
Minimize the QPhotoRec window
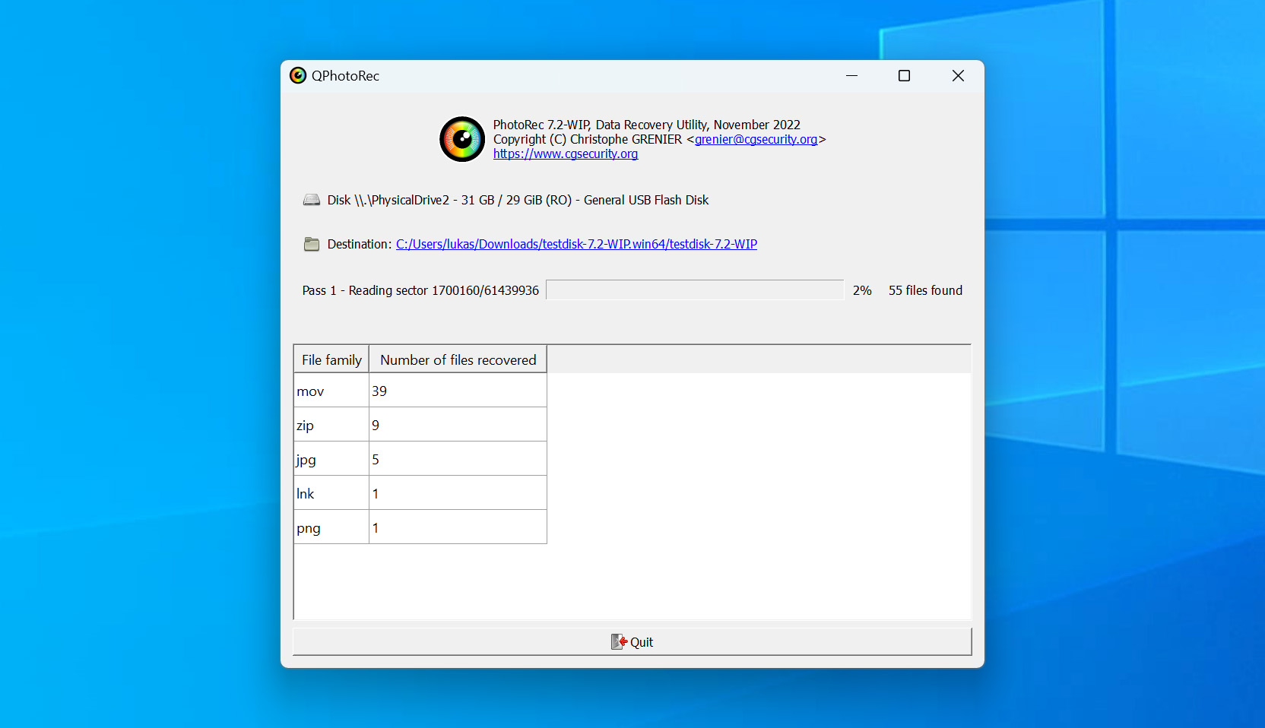tap(851, 75)
